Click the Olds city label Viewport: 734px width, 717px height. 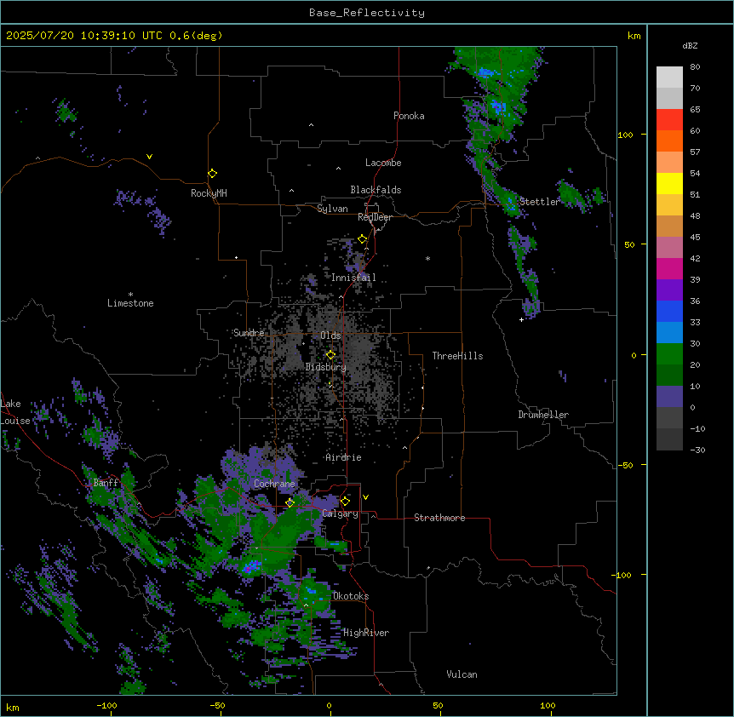click(330, 336)
